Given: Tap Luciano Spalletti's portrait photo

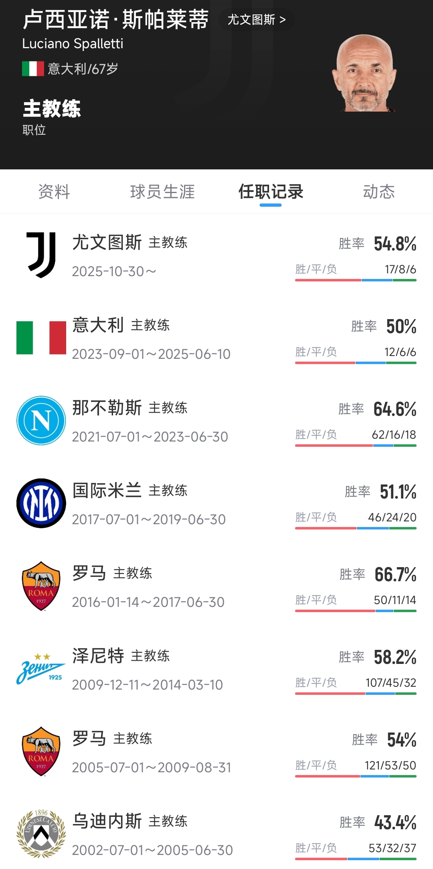Looking at the screenshot, I should (x=364, y=74).
